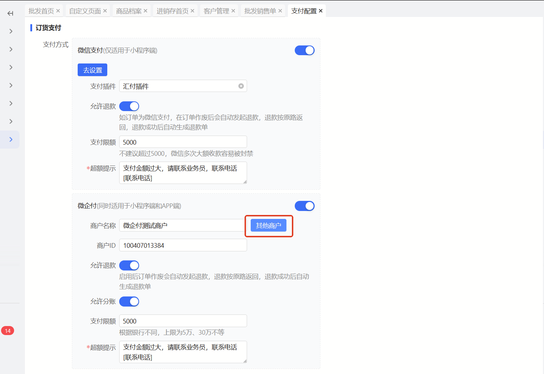
Task: Click the 其他商户 button
Action: pyautogui.click(x=268, y=225)
